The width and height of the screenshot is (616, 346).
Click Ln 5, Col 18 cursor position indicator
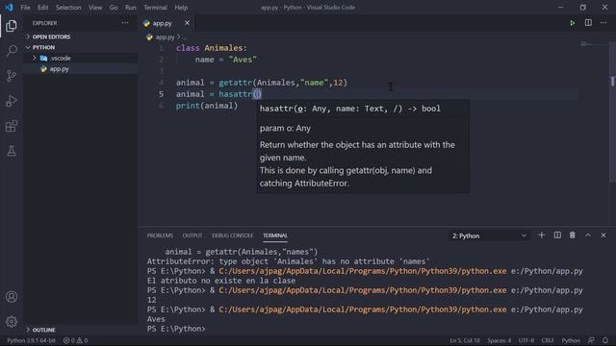[465, 340]
